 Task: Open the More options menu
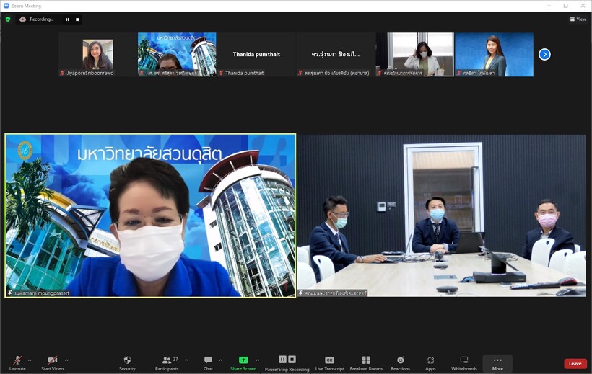click(497, 363)
